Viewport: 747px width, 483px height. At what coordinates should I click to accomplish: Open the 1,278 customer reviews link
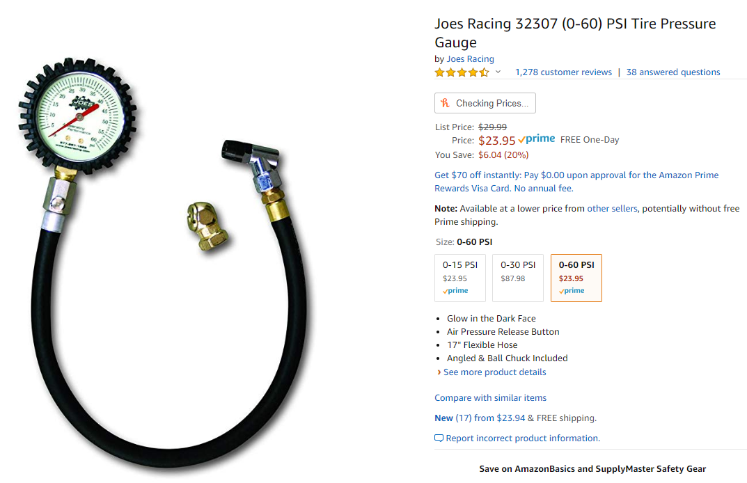click(x=563, y=72)
